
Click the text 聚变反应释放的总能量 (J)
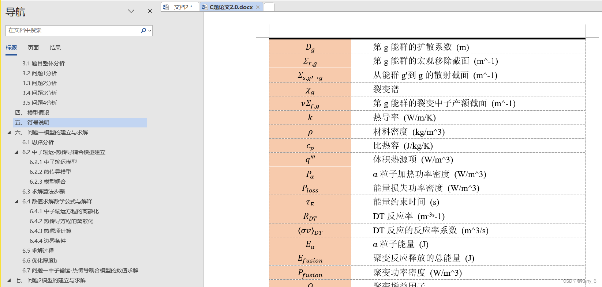tap(424, 258)
